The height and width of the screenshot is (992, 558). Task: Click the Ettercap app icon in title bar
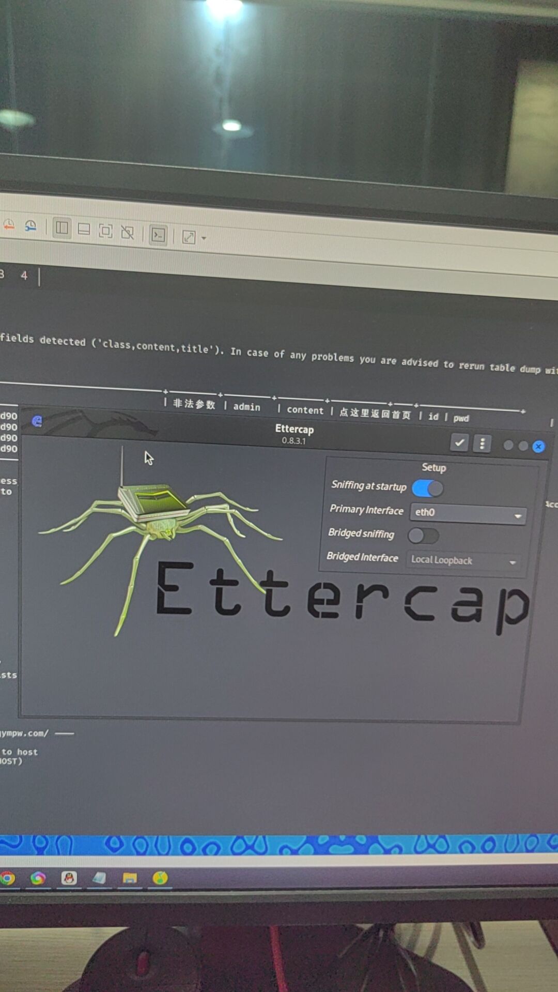point(37,421)
